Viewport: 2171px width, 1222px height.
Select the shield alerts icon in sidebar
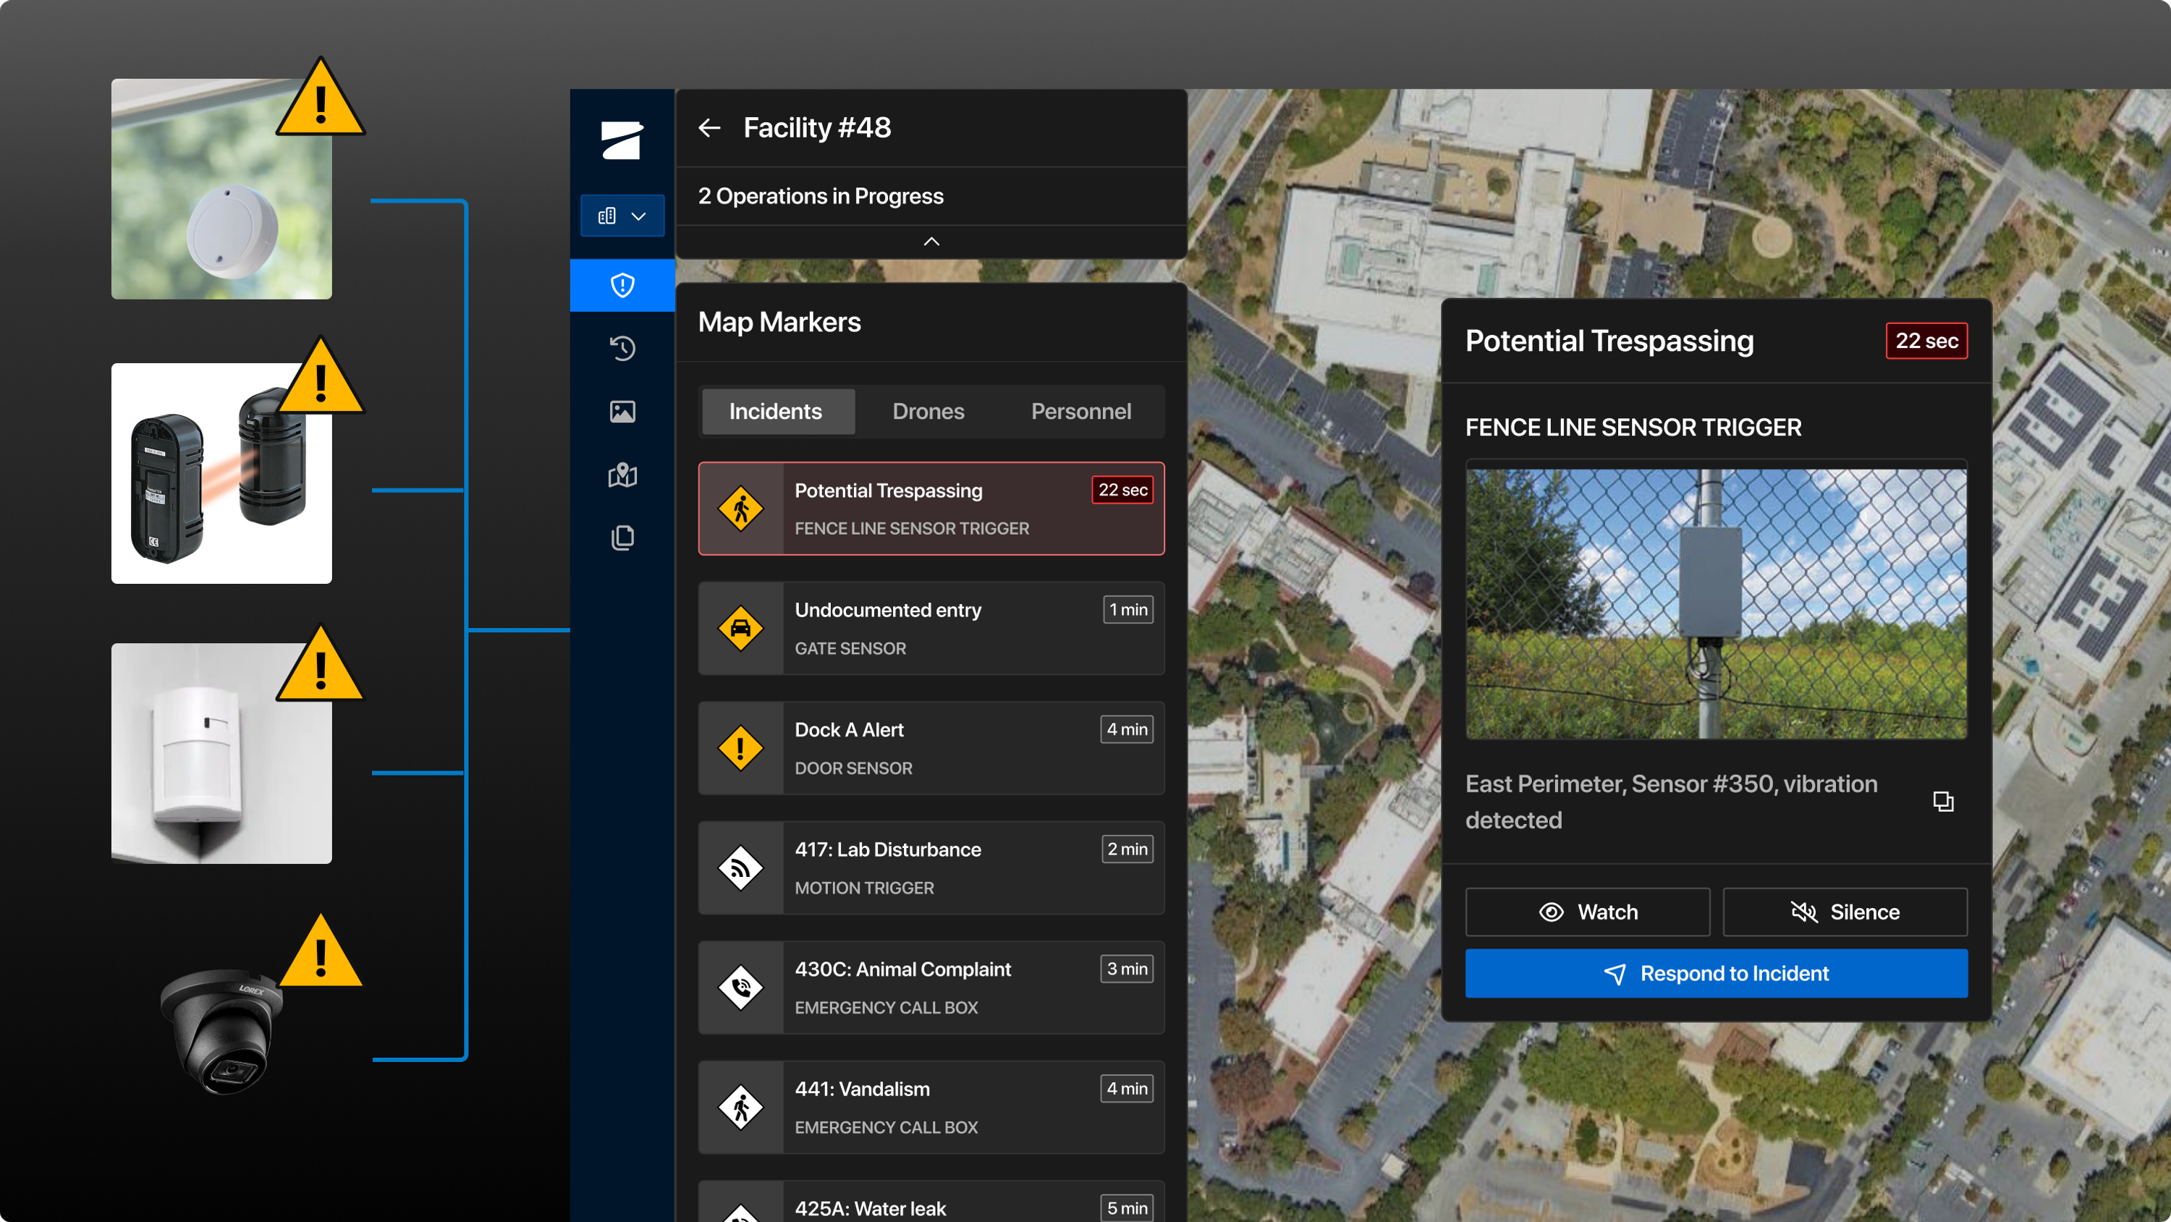click(623, 285)
